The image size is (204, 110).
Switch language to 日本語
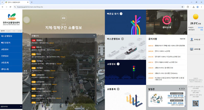tap(20, 31)
